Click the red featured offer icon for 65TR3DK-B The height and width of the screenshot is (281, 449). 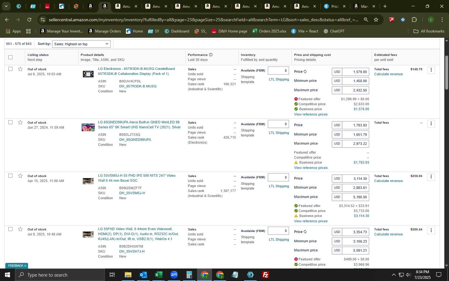click(x=296, y=99)
